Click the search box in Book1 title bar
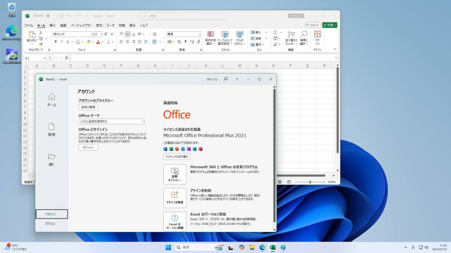This screenshot has height=253, width=451. coord(183,16)
